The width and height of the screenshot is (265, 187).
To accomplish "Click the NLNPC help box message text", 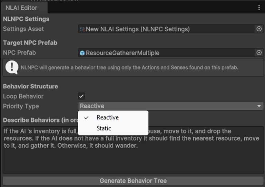I will [x=129, y=68].
